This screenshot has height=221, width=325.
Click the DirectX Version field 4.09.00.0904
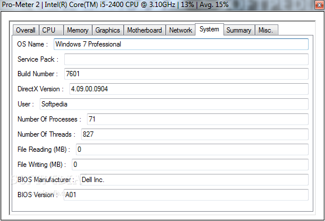click(x=189, y=89)
